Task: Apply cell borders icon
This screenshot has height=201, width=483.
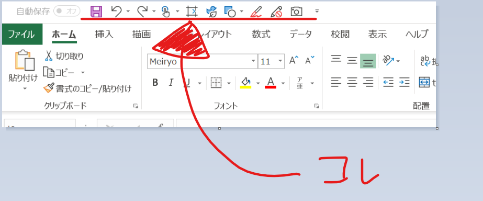Action: click(x=216, y=83)
